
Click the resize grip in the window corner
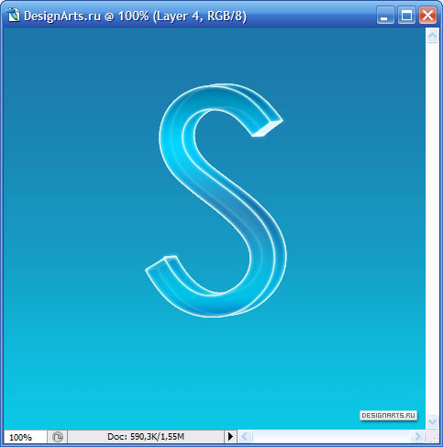(x=432, y=437)
